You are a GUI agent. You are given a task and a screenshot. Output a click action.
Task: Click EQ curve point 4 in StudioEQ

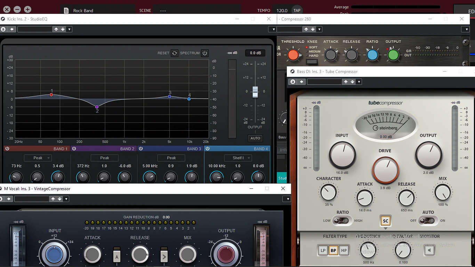click(x=189, y=99)
